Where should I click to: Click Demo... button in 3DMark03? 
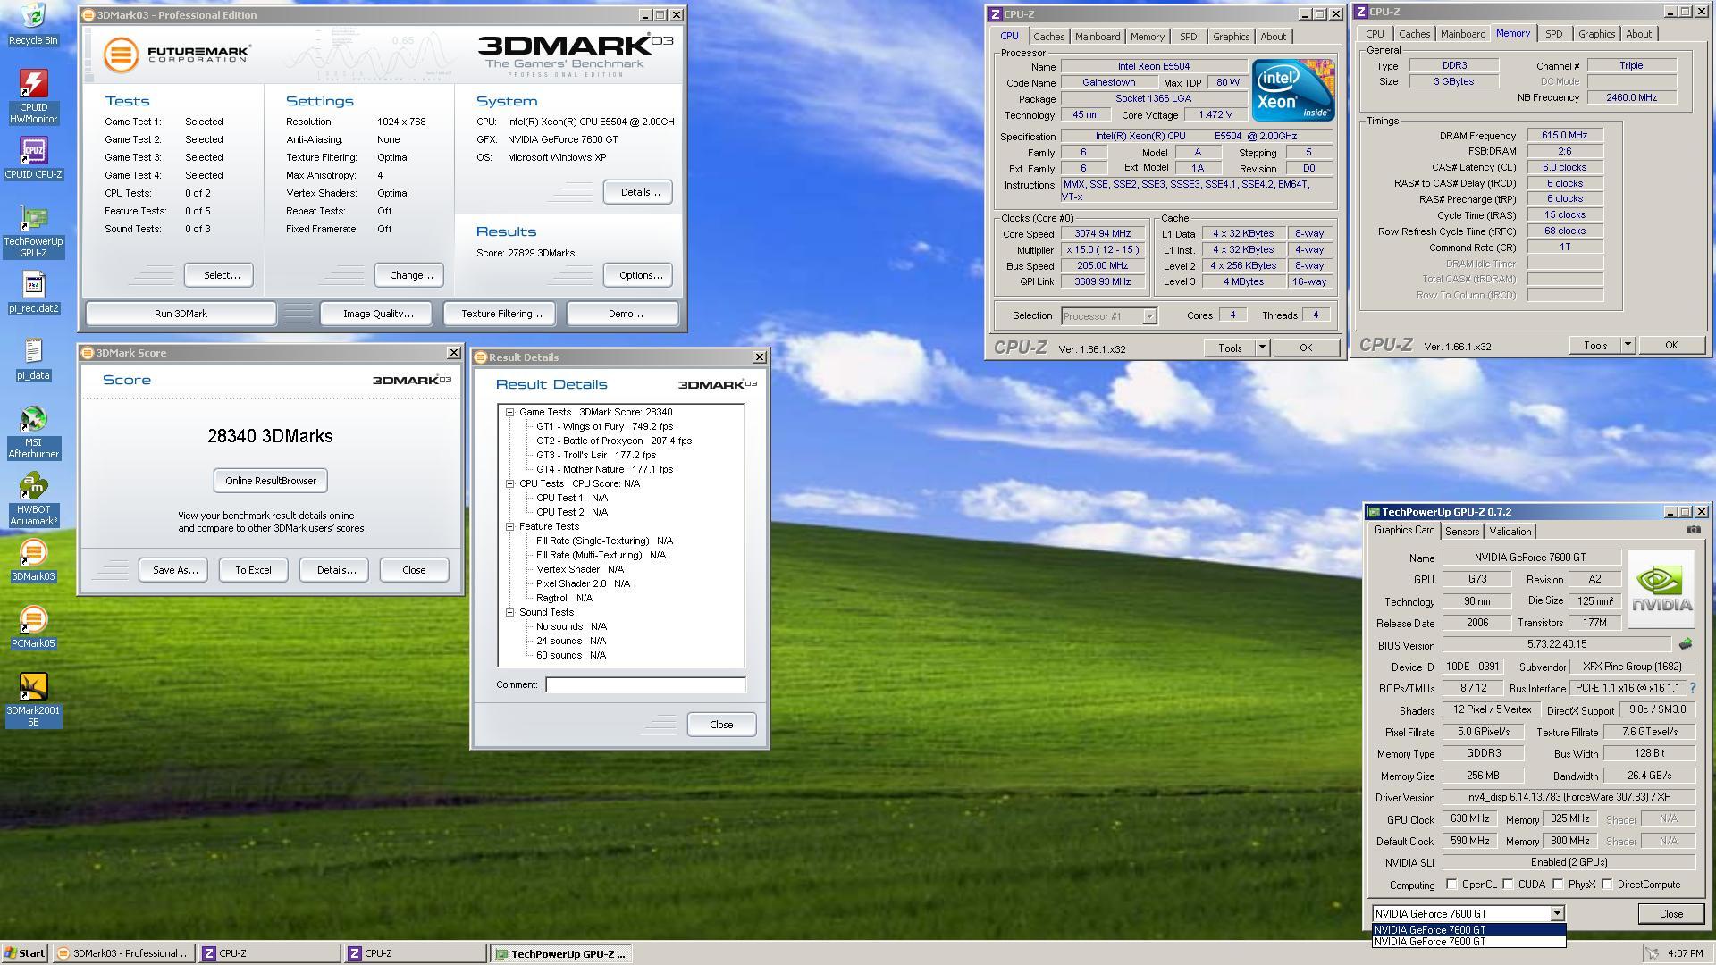coord(623,314)
